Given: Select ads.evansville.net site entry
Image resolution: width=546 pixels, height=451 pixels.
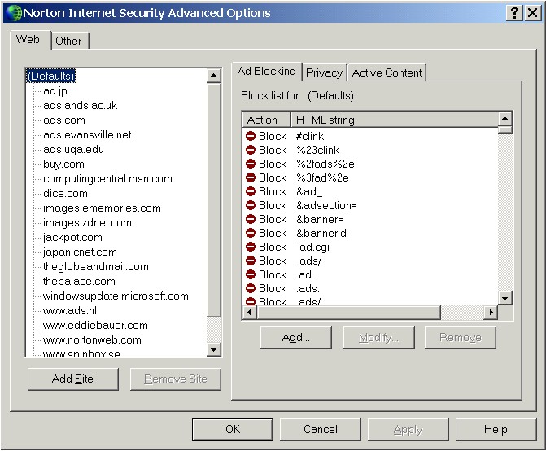Looking at the screenshot, I should (87, 135).
